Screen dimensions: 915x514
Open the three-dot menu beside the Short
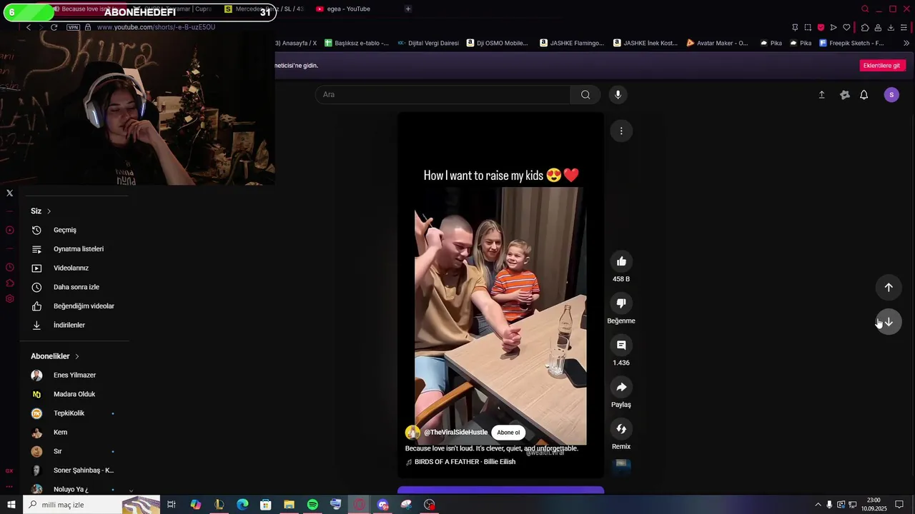pos(621,131)
